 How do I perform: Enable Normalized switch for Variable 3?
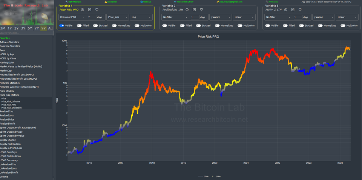[320, 26]
